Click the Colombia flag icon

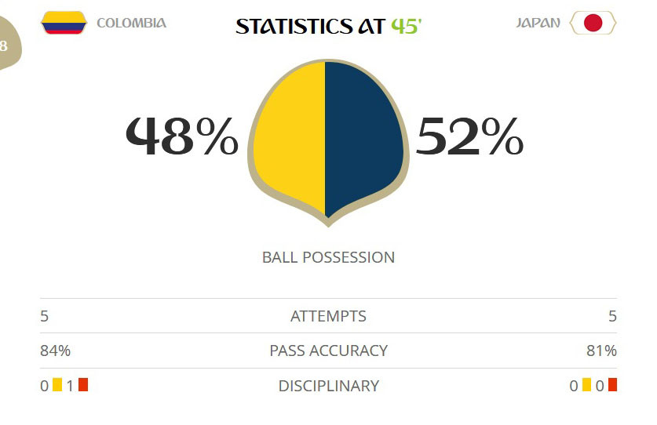(64, 23)
